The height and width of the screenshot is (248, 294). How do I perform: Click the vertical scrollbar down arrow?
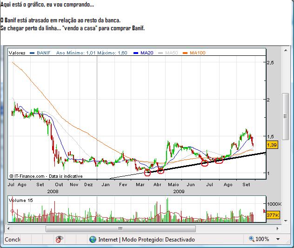[x=286, y=221]
